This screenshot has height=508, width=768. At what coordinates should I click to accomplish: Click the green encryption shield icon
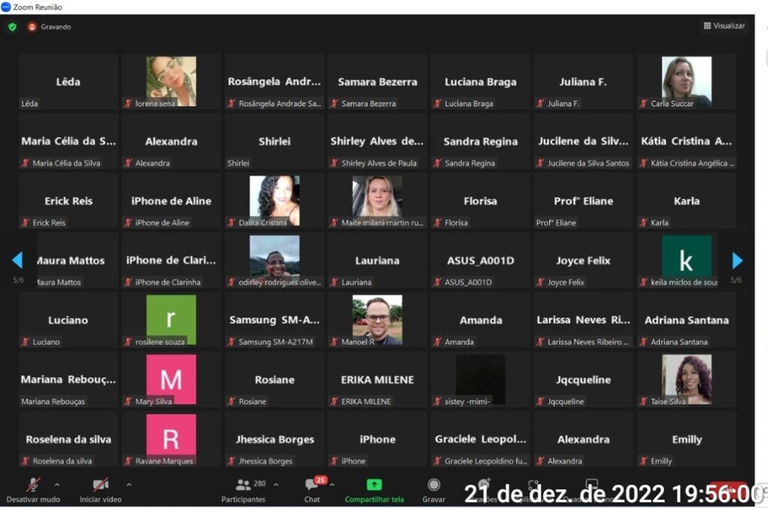coord(12,26)
